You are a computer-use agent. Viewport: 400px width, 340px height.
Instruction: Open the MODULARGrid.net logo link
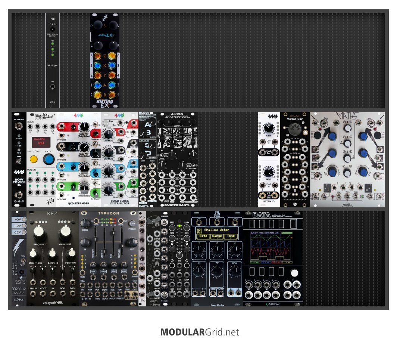[x=200, y=332]
